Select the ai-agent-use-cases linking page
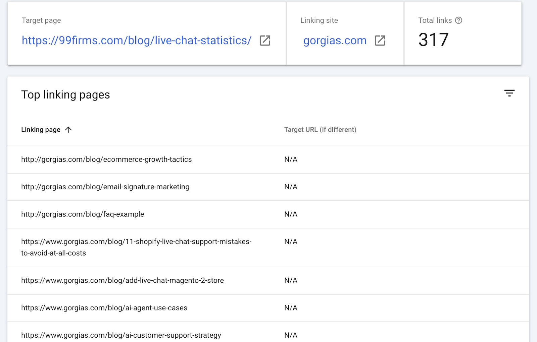This screenshot has height=342, width=537. point(104,308)
